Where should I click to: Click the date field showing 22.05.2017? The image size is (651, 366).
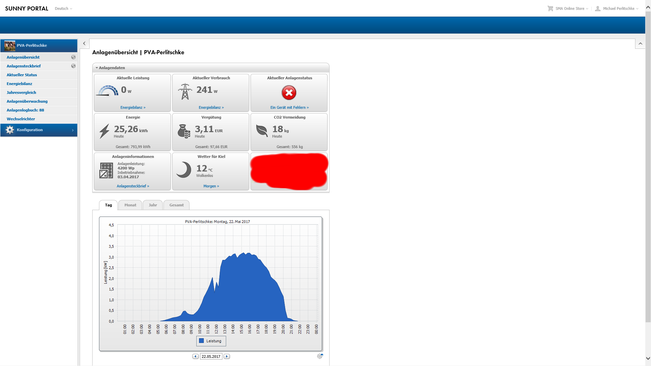(211, 357)
